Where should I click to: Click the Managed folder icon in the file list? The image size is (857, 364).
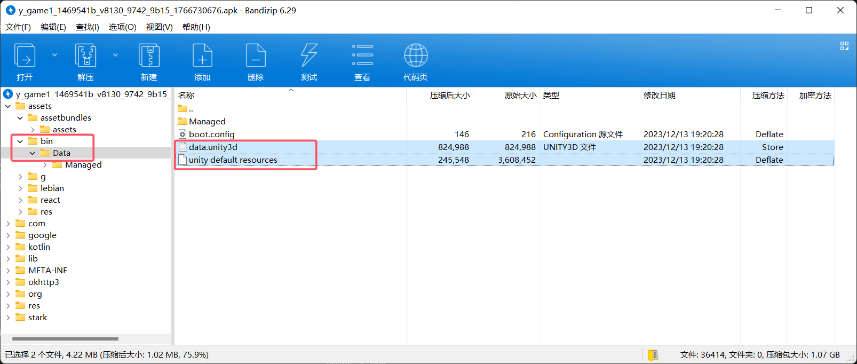coord(182,122)
